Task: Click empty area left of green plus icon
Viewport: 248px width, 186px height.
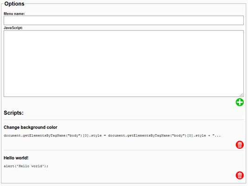Action: pyautogui.click(x=119, y=102)
